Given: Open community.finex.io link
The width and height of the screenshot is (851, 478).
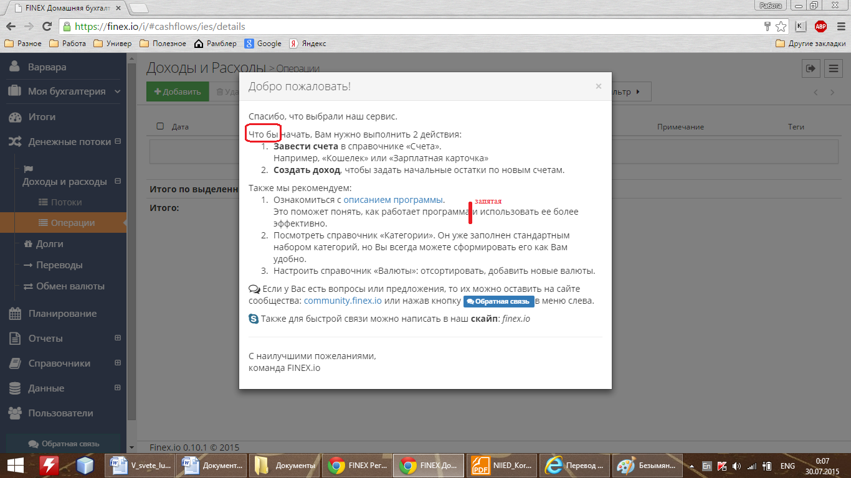Looking at the screenshot, I should click(343, 301).
